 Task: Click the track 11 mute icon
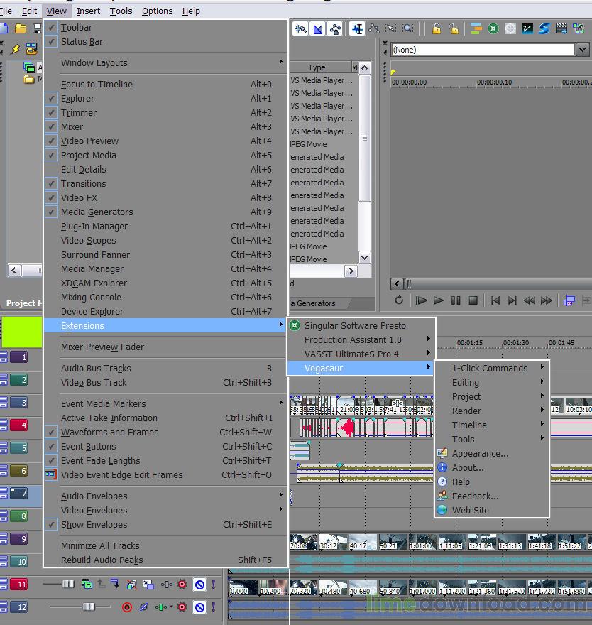199,585
